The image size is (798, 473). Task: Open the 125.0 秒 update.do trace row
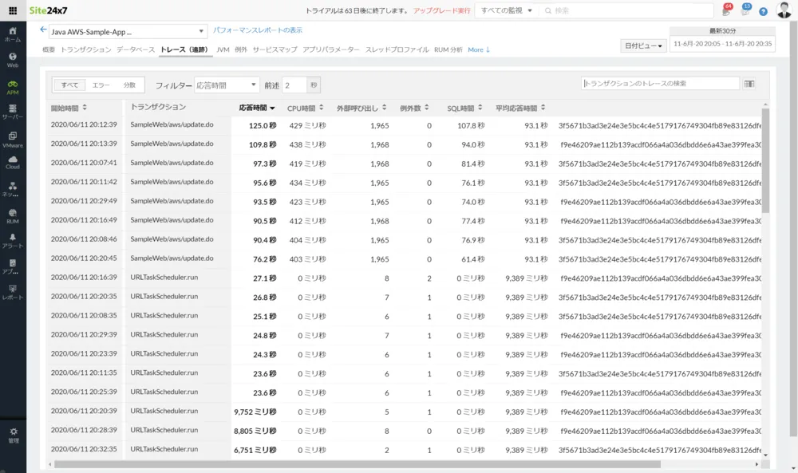coord(405,125)
